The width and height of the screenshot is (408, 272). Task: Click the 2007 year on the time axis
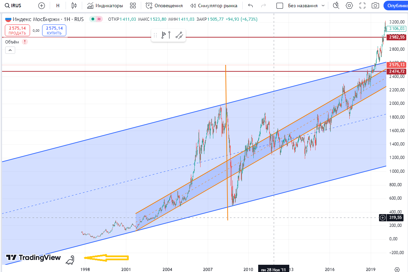(208, 269)
